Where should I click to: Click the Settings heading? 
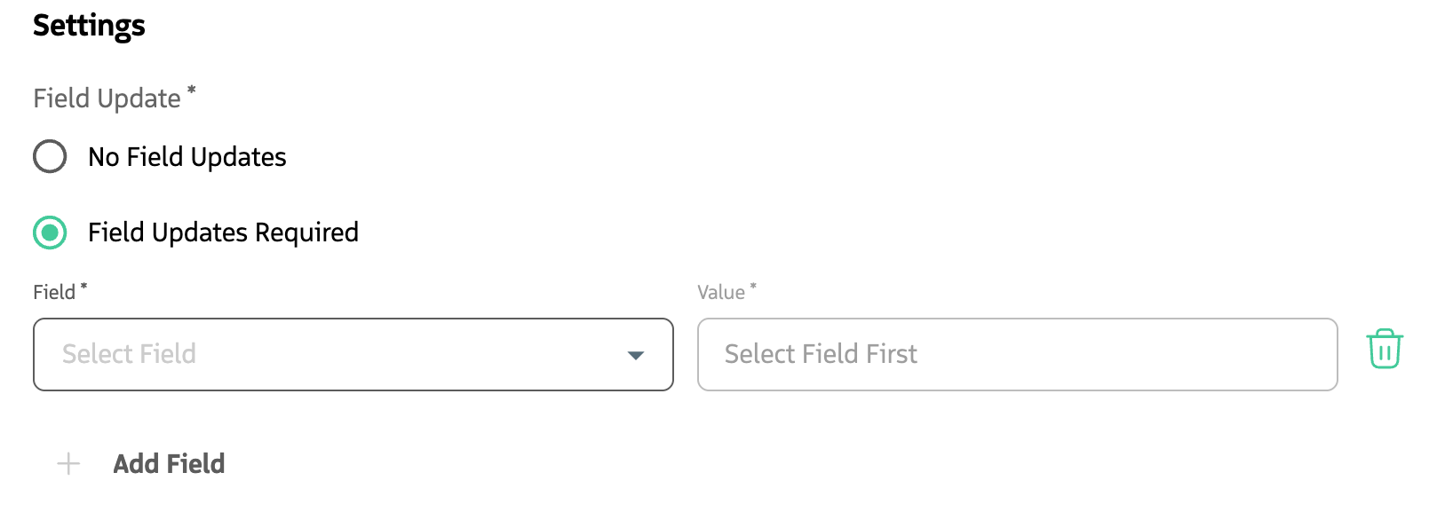click(89, 26)
